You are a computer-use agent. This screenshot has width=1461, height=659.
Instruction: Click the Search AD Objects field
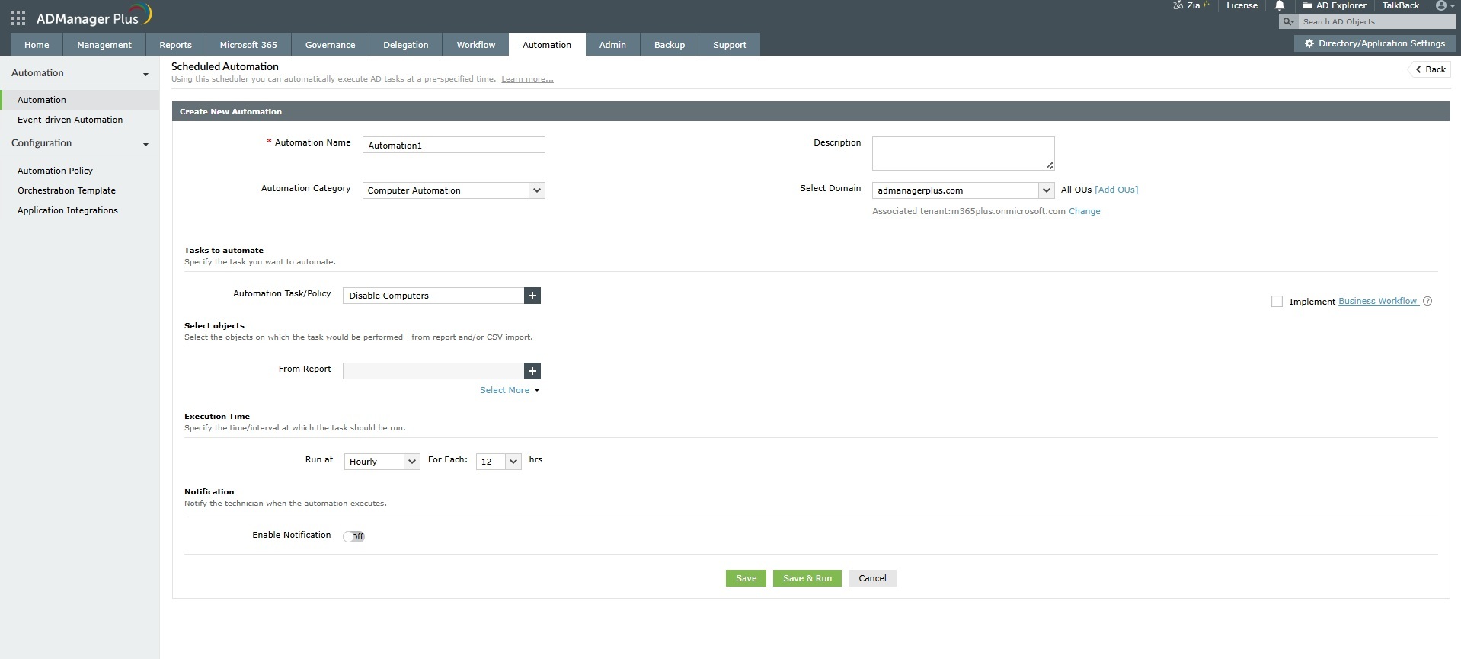point(1376,22)
